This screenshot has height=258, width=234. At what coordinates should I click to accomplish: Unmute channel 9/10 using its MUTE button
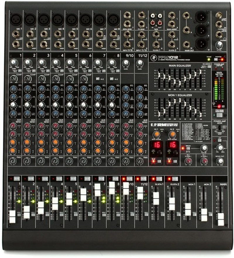(129, 179)
